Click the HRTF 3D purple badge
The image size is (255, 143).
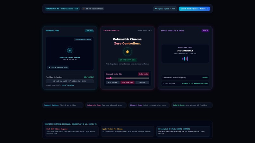(205, 31)
